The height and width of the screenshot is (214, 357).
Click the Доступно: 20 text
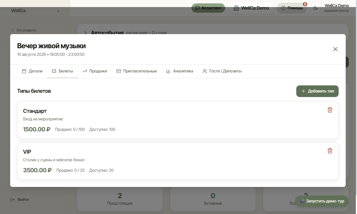101,171
